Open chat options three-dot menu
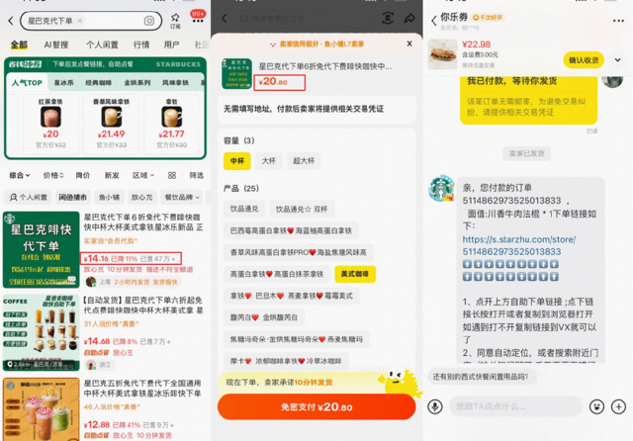The width and height of the screenshot is (633, 441). 618,21
